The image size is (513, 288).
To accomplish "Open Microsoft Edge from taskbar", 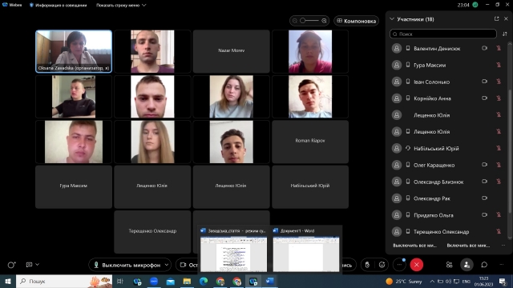I will click(204, 281).
